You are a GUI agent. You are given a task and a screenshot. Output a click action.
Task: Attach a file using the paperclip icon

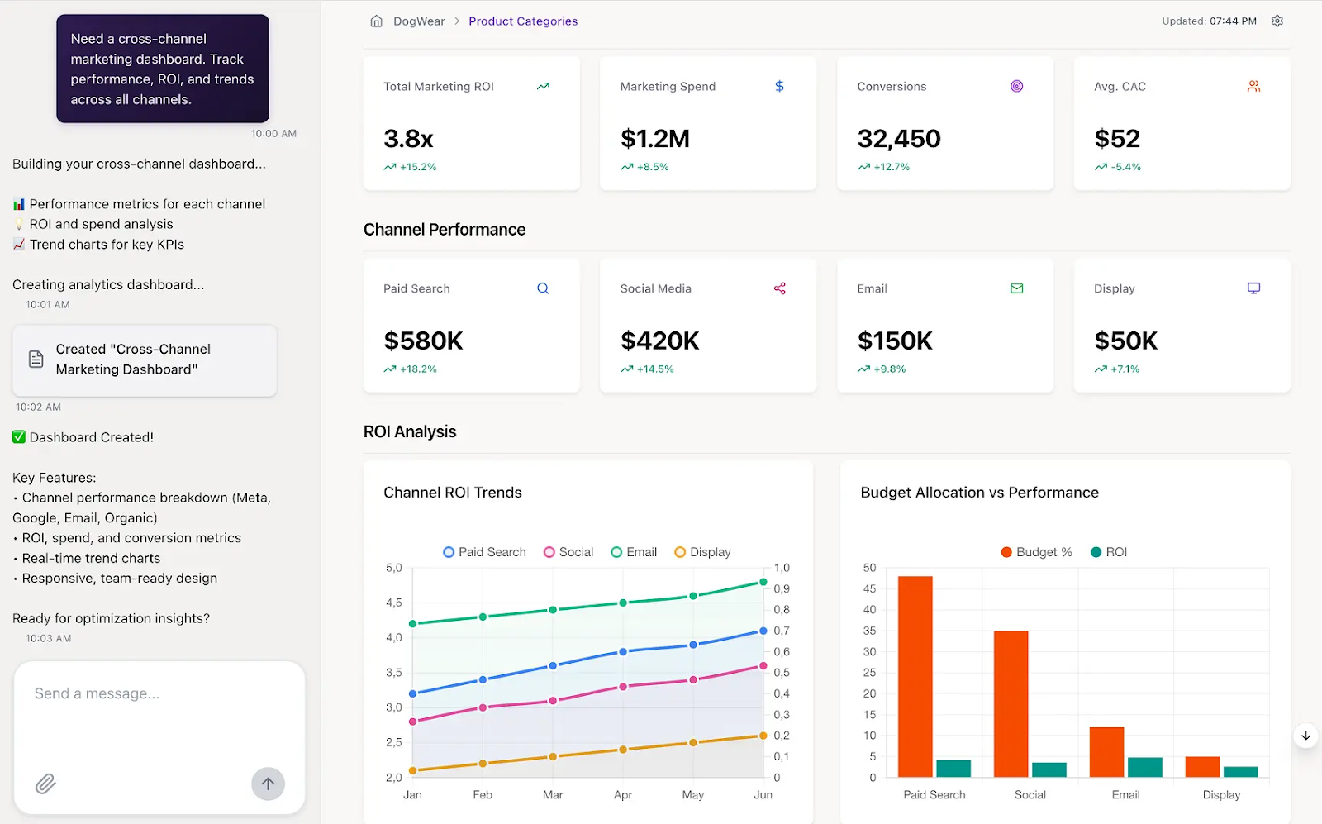(x=46, y=784)
